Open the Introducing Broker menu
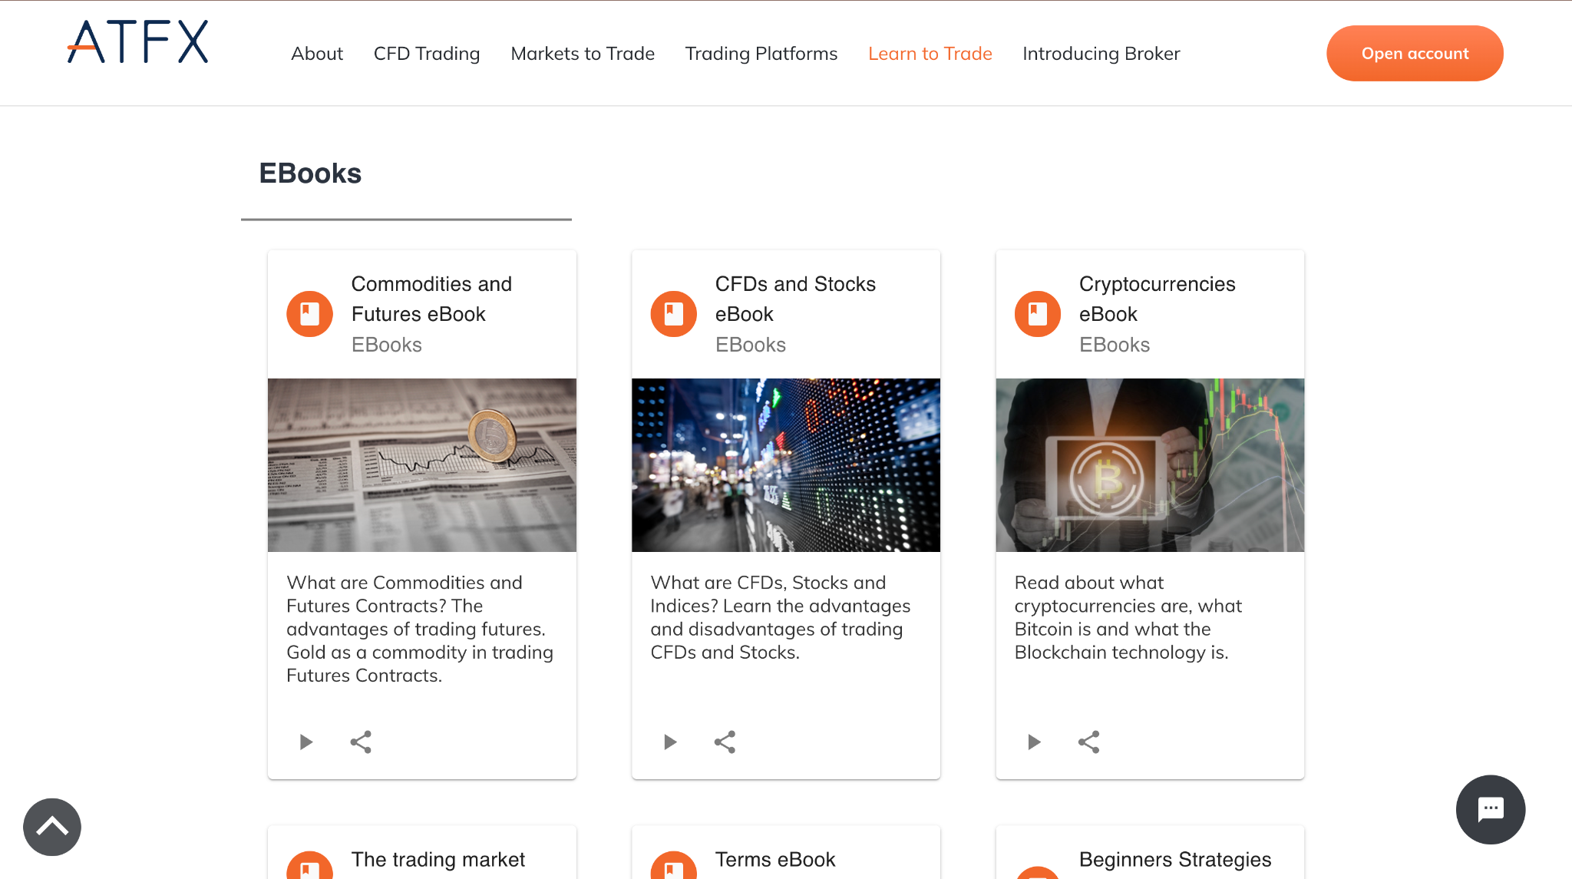Image resolution: width=1572 pixels, height=879 pixels. click(x=1101, y=54)
